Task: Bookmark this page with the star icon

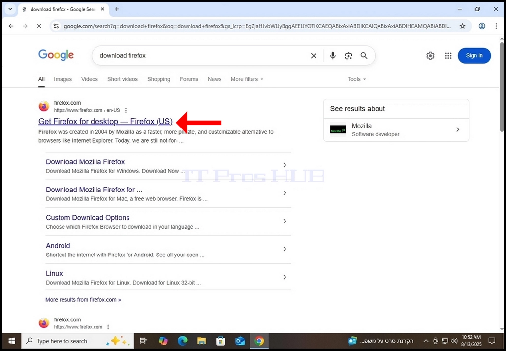Action: point(462,26)
